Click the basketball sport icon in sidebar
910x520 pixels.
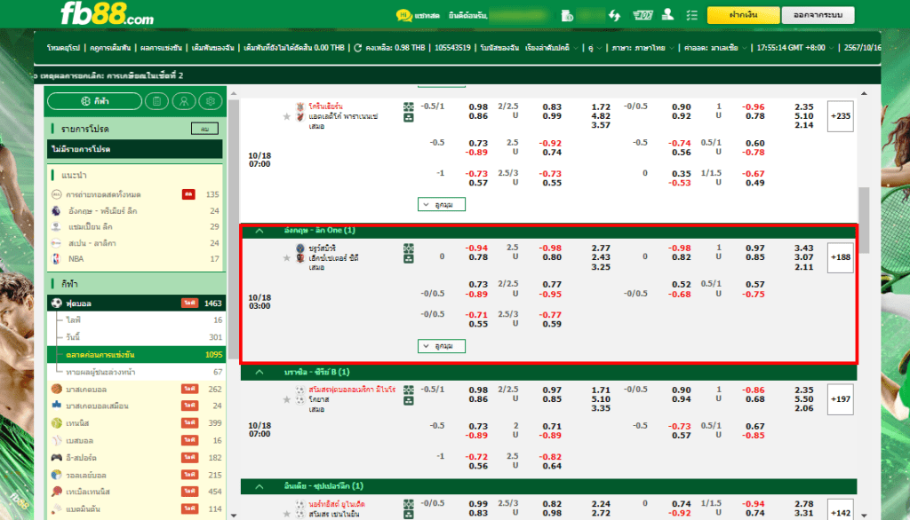[x=56, y=389]
